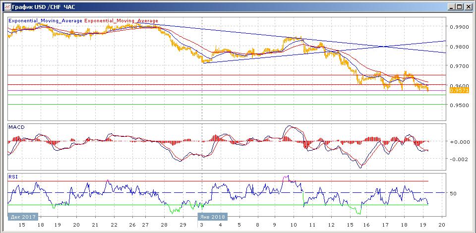Screen dimensions: 476x233
Task: Minimize the USD/CHF chart window
Action: (451, 7)
